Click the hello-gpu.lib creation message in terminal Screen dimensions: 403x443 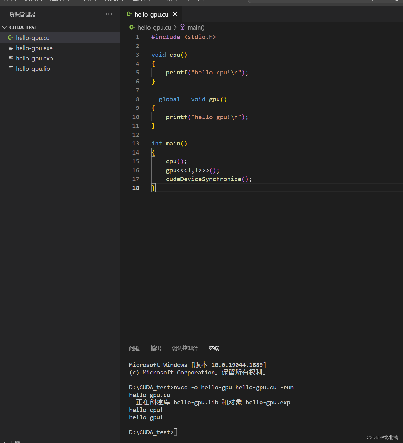click(x=213, y=403)
